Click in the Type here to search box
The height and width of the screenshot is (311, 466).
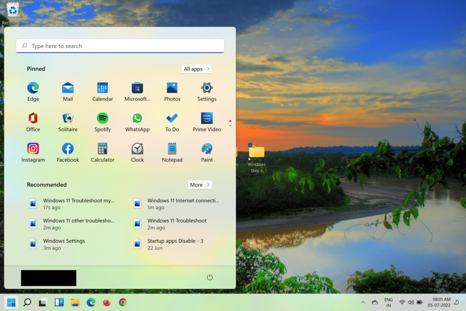[x=120, y=46]
